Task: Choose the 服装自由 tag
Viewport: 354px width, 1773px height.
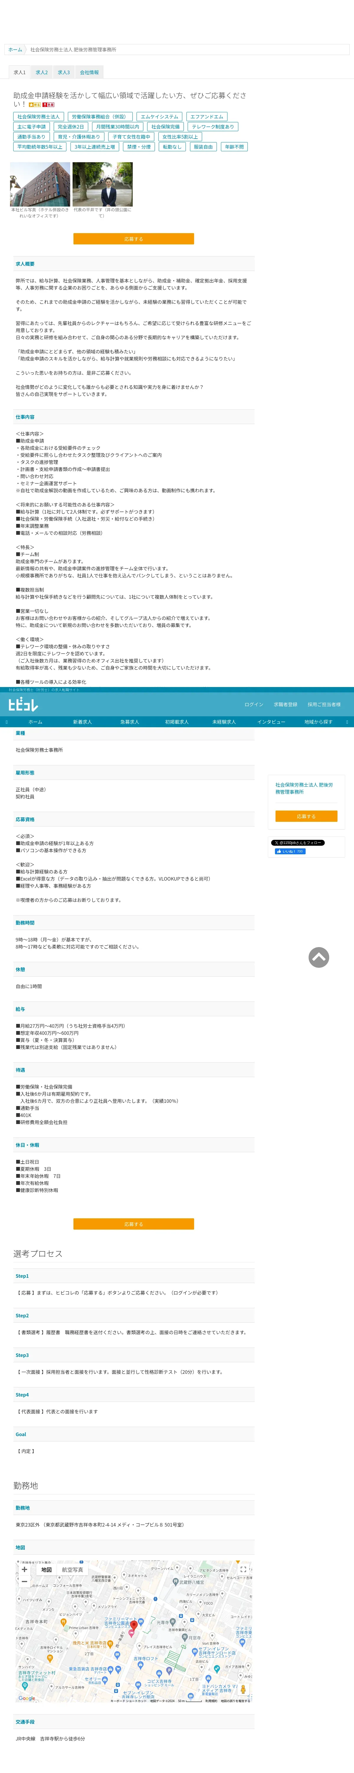Action: (204, 147)
